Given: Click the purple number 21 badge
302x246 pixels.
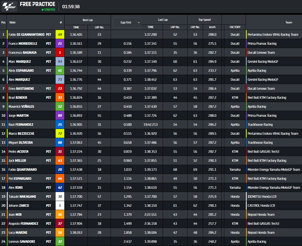Looking at the screenshot, I should click(60, 44).
